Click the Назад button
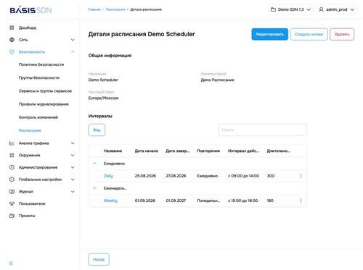The width and height of the screenshot is (363, 270). coord(99,259)
